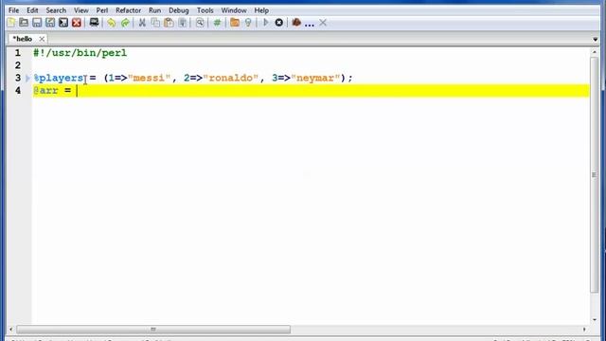Open the View menu
Viewport: 606px width, 341px height.
(x=81, y=10)
